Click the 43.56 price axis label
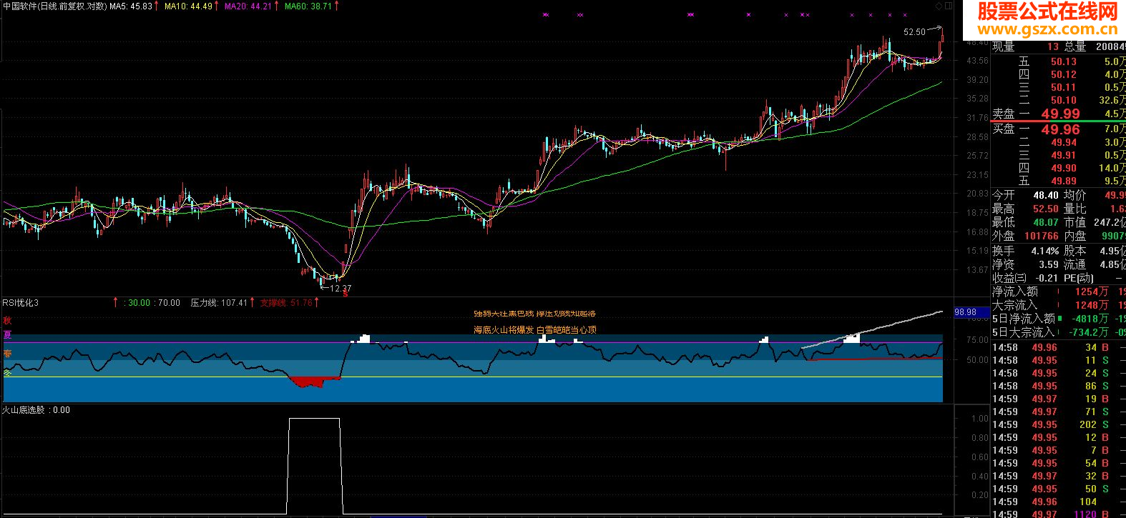 pos(977,61)
